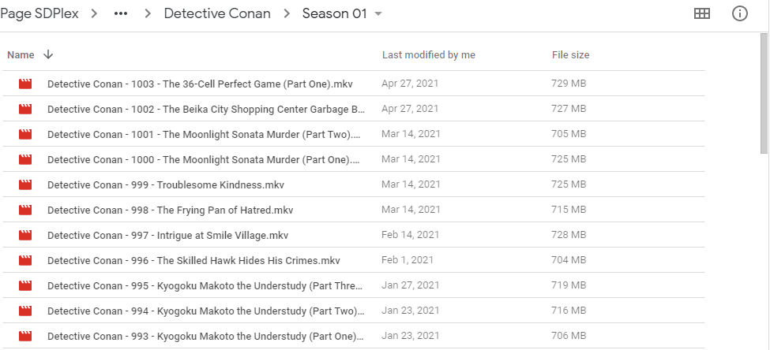770x350 pixels.
Task: Expand hidden breadcrumb folders ellipsis
Action: point(121,14)
